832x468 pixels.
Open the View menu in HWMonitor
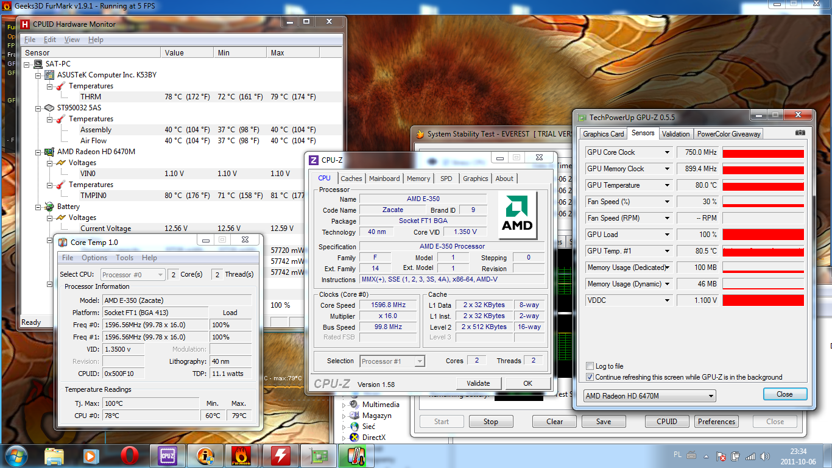tap(72, 40)
